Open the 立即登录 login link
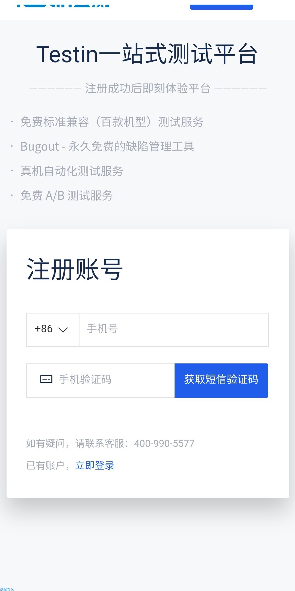295x591 pixels. click(95, 465)
